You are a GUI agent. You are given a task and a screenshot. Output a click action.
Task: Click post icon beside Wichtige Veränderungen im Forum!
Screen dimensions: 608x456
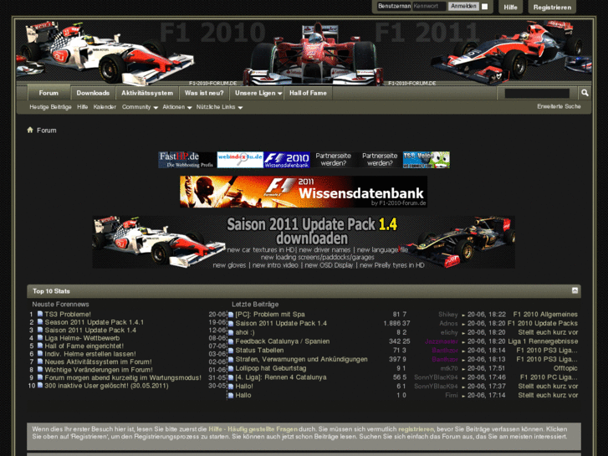click(40, 370)
